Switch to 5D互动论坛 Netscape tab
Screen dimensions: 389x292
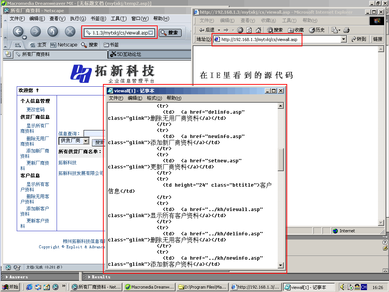(x=150, y=54)
